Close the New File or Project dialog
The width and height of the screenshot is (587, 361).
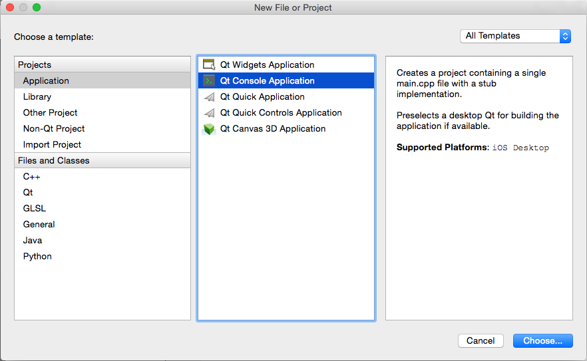10,7
